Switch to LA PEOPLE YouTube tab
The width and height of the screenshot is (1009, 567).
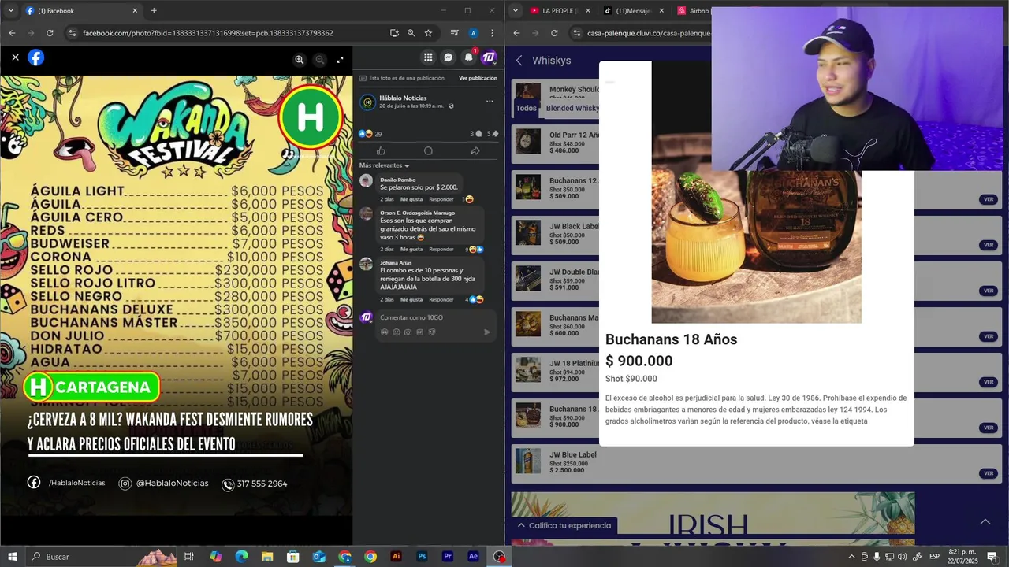[x=560, y=11]
